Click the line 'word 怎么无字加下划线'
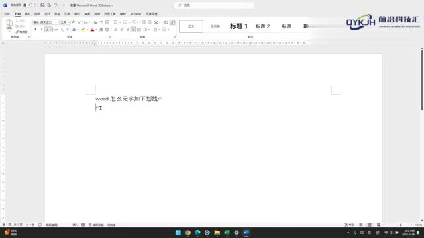Viewport: 424px width, 238px height. pos(127,99)
